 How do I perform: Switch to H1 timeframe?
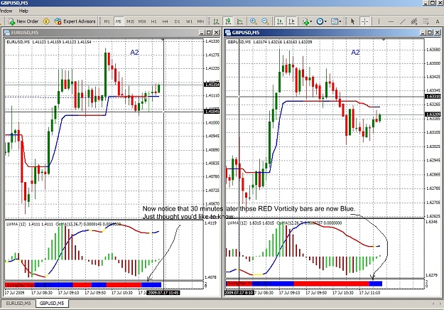pyautogui.click(x=153, y=21)
